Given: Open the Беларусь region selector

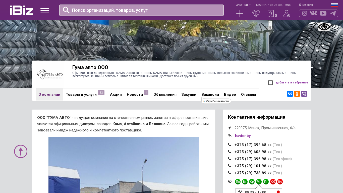Looking at the screenshot, I should [x=306, y=5].
